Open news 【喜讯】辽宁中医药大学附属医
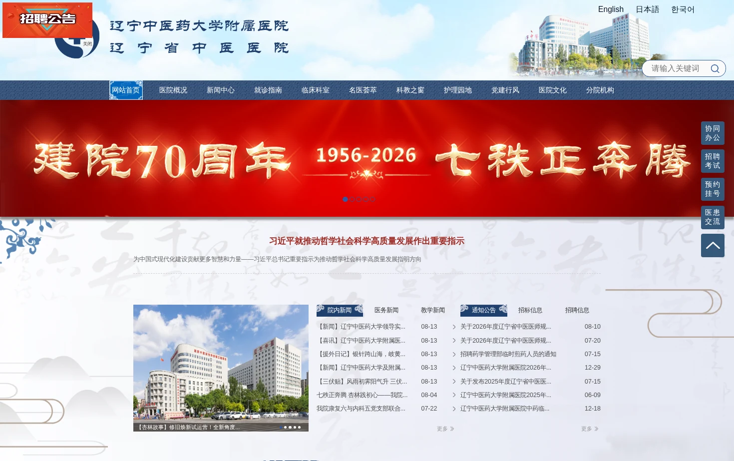 click(x=361, y=341)
